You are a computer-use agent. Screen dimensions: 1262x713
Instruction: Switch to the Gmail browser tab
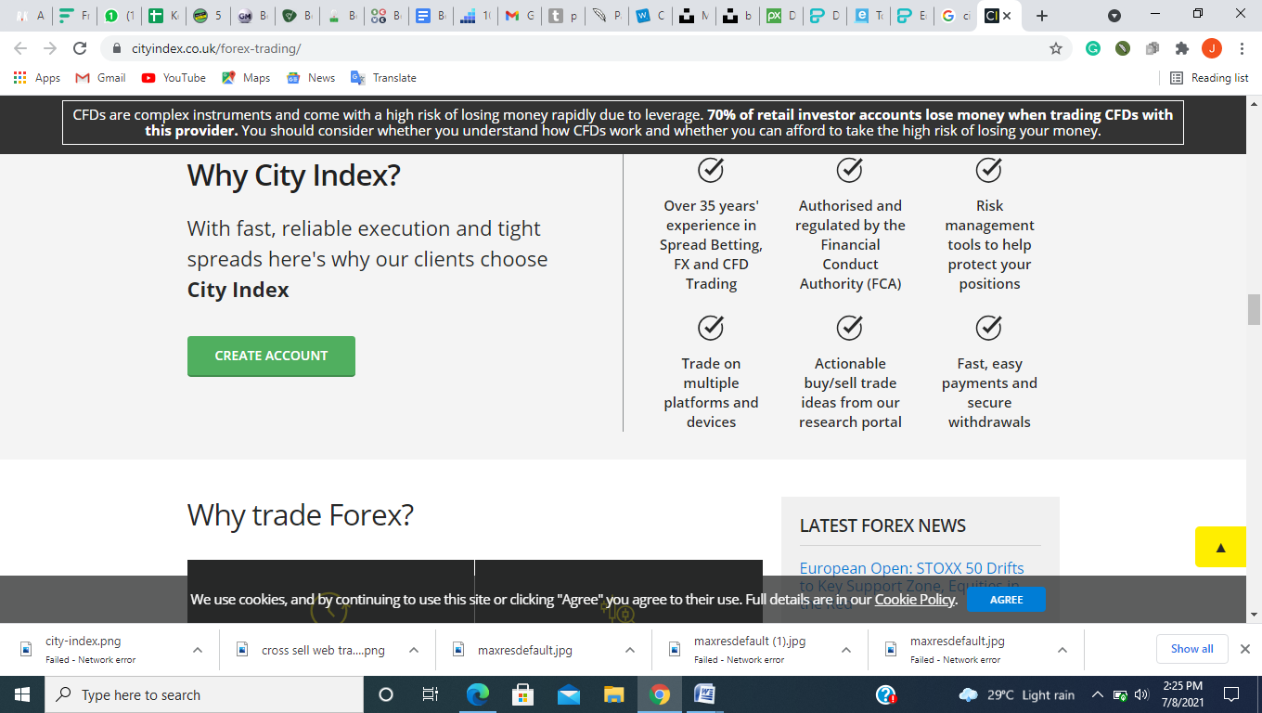pos(520,16)
